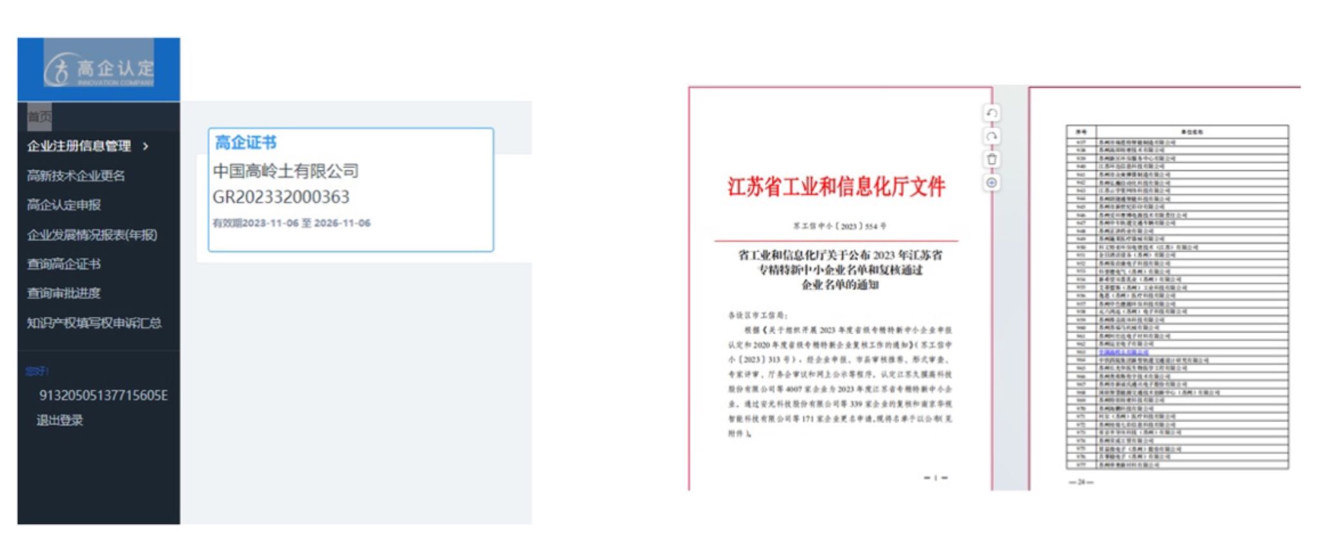The image size is (1319, 541).
Task: Click the 高企证书 card title
Action: click(245, 143)
